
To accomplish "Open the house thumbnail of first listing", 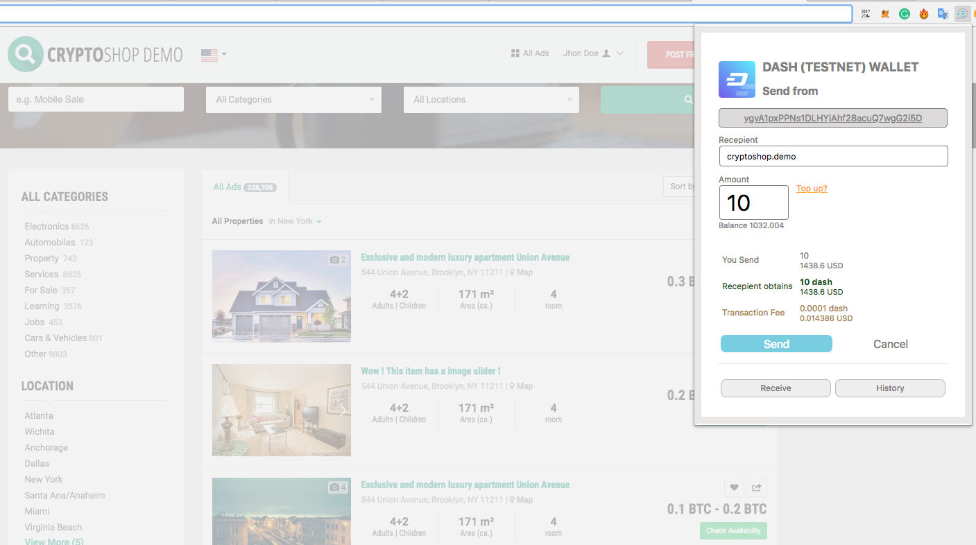I will click(x=282, y=296).
